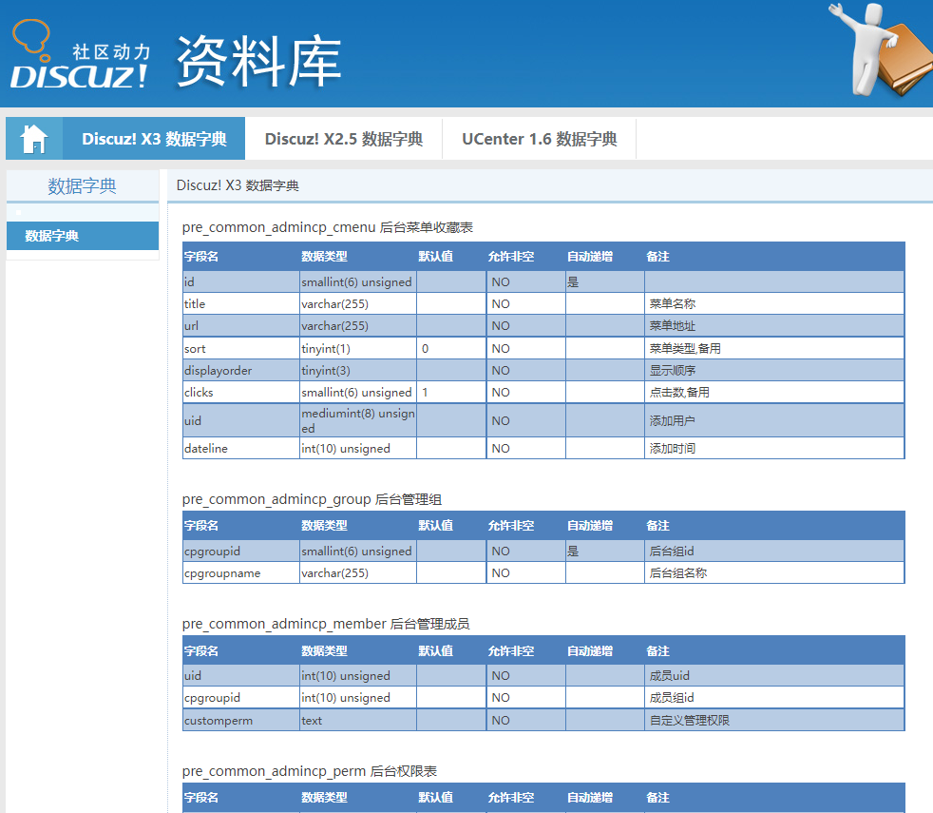Click 菜单类型,备用 note cell

coord(774,348)
